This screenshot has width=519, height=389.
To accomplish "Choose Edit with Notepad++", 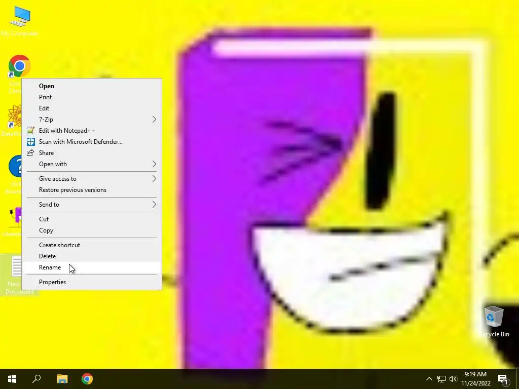I will [92, 131].
